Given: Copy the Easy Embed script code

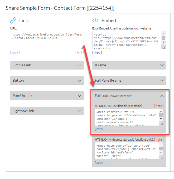Looking at the screenshot, I should tap(97, 52).
